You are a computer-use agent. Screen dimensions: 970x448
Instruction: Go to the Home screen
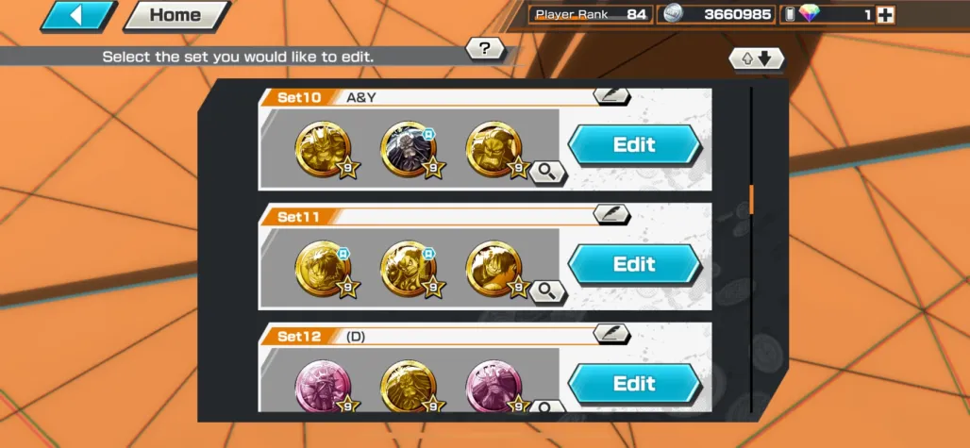pyautogui.click(x=176, y=15)
